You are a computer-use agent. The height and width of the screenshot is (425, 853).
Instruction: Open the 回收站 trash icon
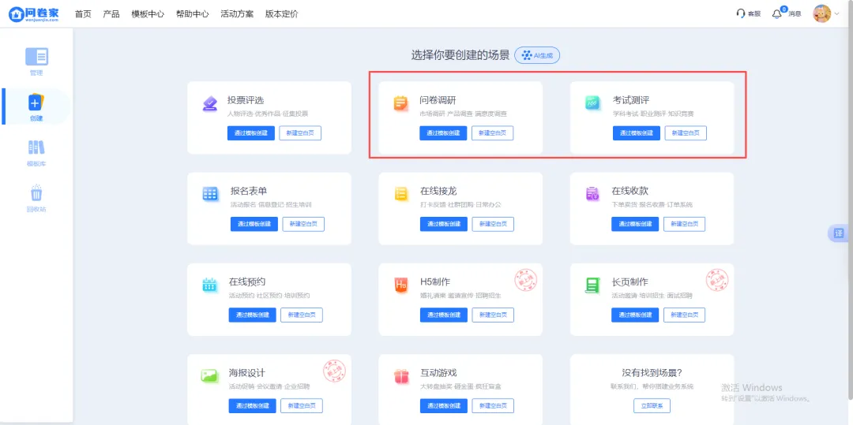click(36, 192)
